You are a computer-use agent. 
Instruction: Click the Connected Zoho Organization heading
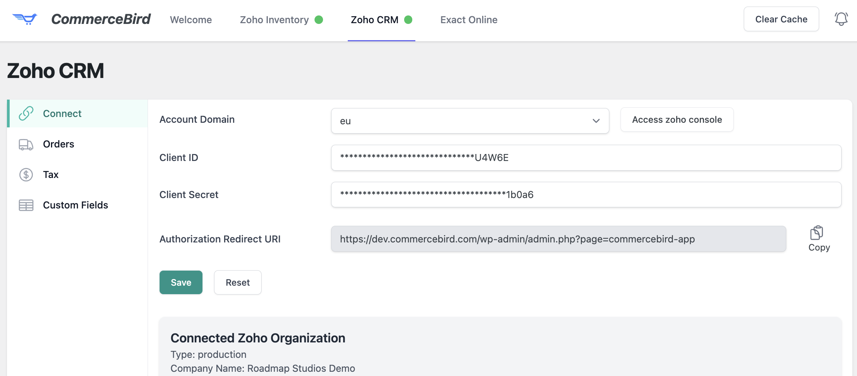(x=258, y=338)
